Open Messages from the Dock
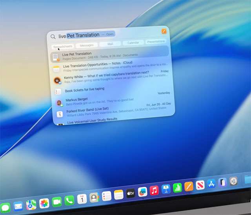The width and height of the screenshot is (251, 215). [5, 208]
